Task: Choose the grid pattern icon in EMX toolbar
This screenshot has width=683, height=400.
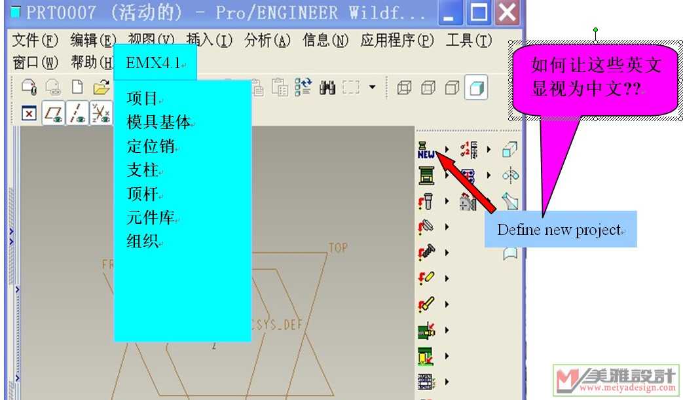Action: [426, 382]
